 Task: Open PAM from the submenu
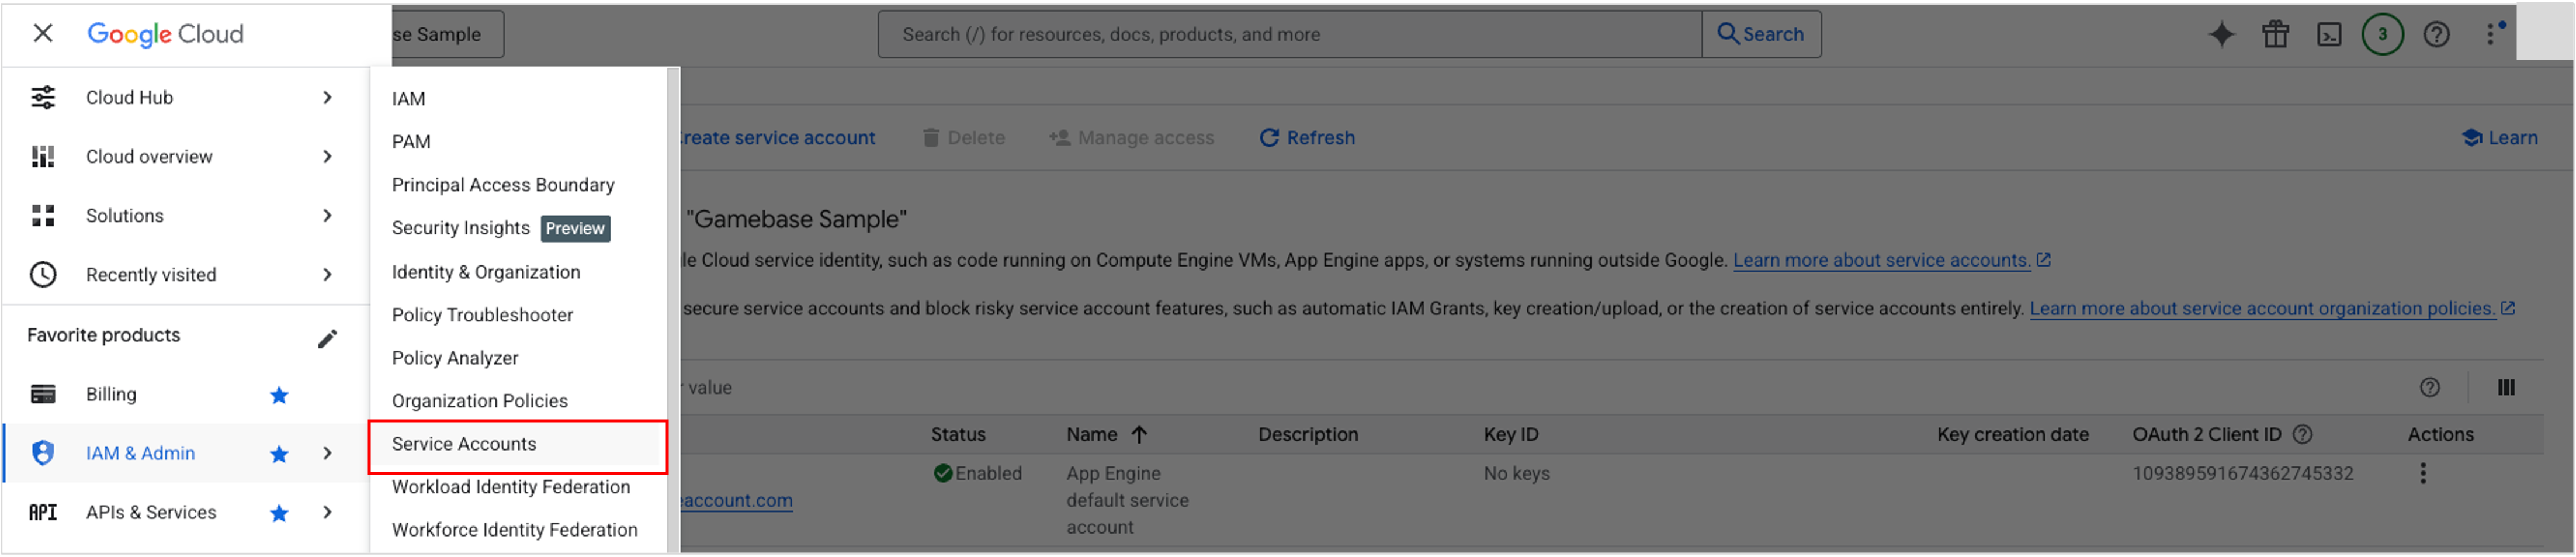[411, 141]
